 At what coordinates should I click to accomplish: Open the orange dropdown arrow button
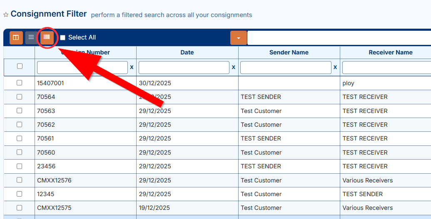(239, 38)
